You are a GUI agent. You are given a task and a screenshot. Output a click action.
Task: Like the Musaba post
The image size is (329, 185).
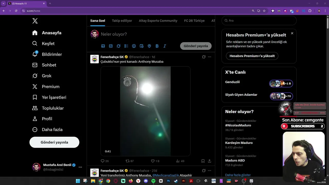pyautogui.click(x=155, y=161)
